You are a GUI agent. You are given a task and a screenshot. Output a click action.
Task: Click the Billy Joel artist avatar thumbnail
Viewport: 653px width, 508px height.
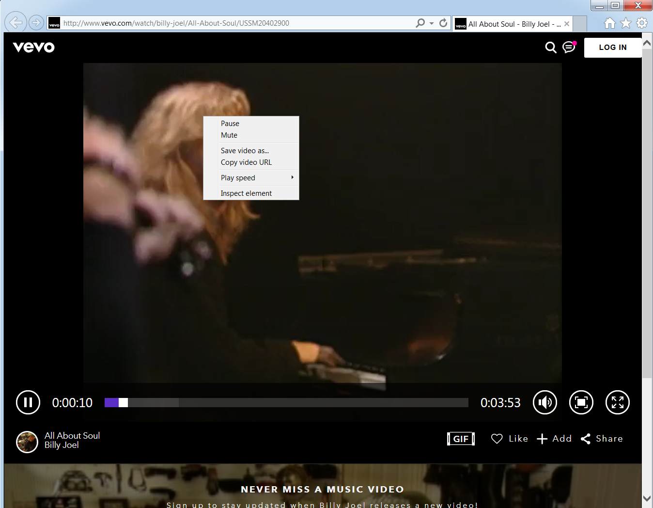(27, 442)
